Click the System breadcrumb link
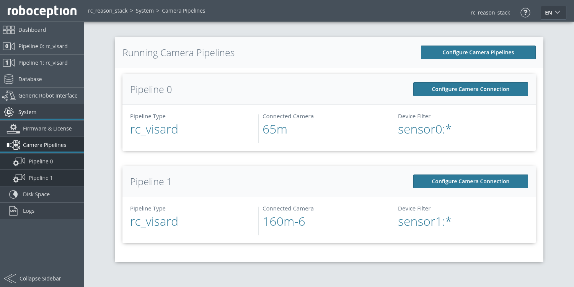This screenshot has height=287, width=574. [145, 11]
